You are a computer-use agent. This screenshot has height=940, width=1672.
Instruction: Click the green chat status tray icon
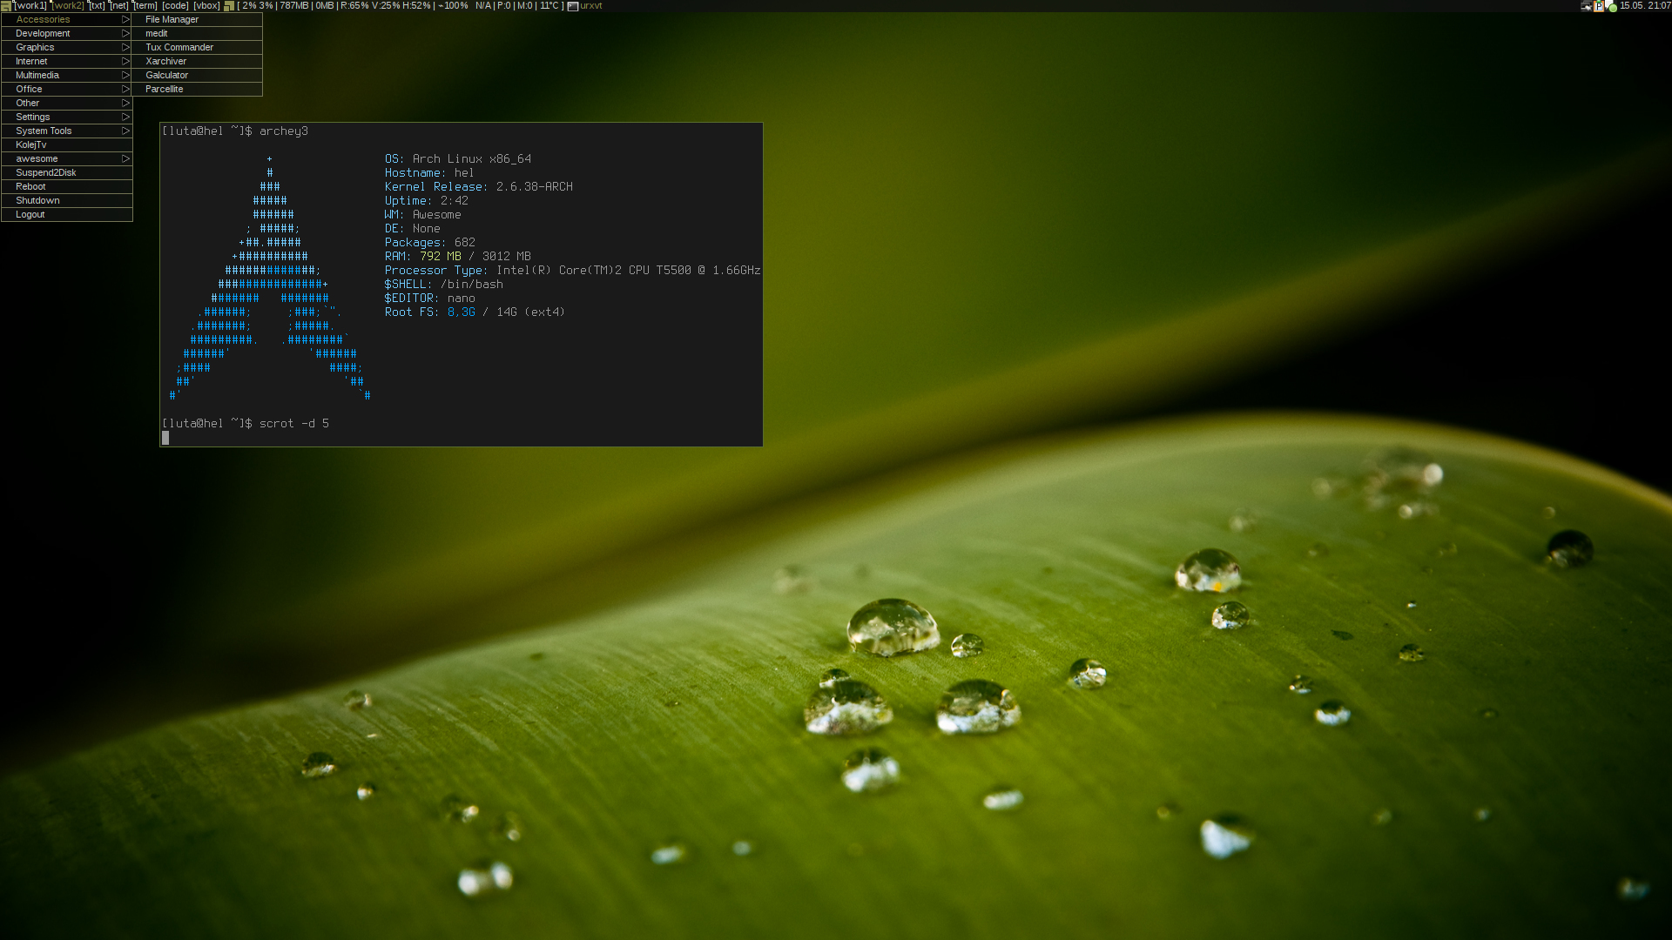point(1612,6)
